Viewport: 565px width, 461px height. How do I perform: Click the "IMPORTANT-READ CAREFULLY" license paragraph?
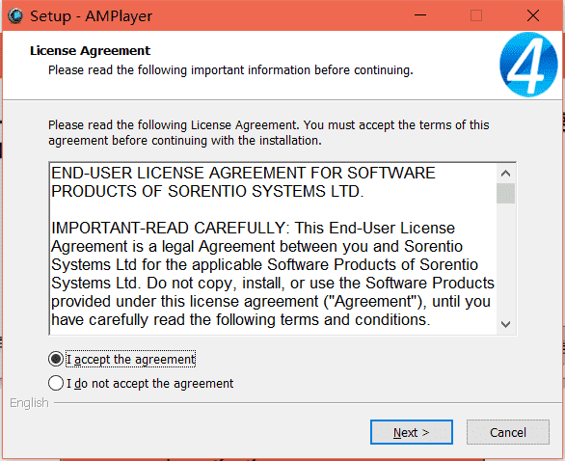click(x=273, y=274)
